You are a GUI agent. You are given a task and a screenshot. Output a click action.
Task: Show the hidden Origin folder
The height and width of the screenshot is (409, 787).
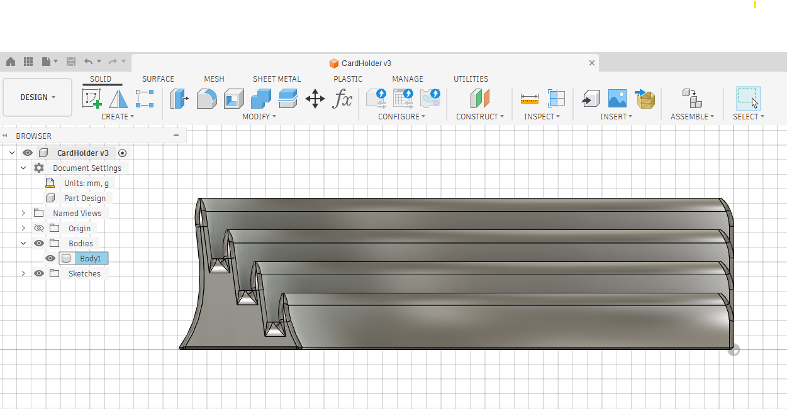coord(39,228)
